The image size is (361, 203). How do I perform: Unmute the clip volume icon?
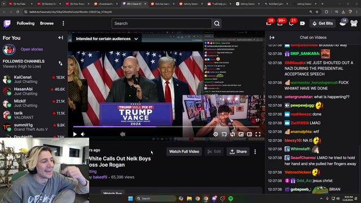83,134
